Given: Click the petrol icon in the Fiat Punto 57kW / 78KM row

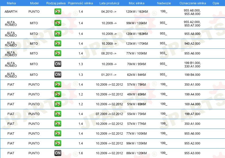Looking at the screenshot, I should tap(58, 84).
